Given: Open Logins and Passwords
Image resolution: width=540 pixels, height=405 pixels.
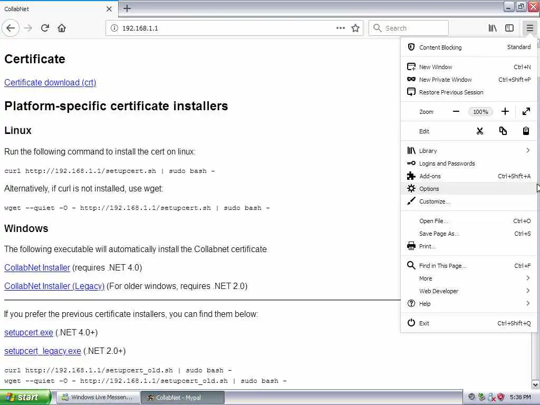Looking at the screenshot, I should pyautogui.click(x=469, y=163).
